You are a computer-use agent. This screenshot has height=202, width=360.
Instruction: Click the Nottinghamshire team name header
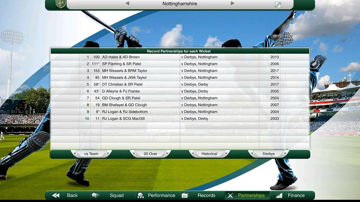(x=180, y=4)
